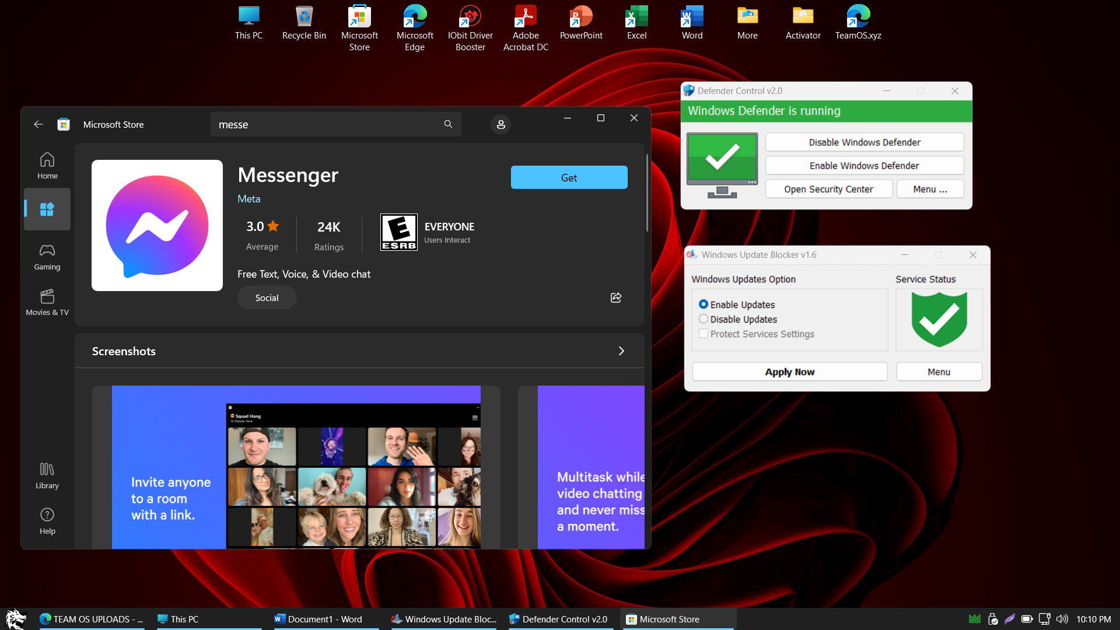Viewport: 1120px width, 630px height.
Task: Open the user account profile icon
Action: (501, 125)
